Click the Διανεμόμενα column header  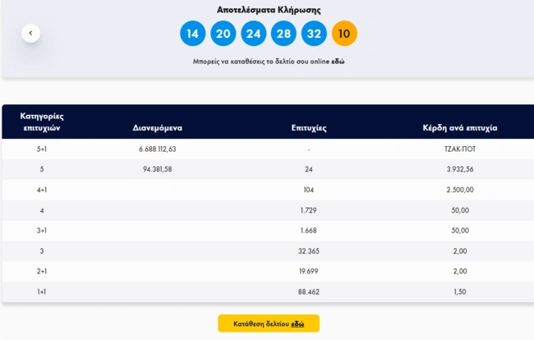tap(157, 128)
